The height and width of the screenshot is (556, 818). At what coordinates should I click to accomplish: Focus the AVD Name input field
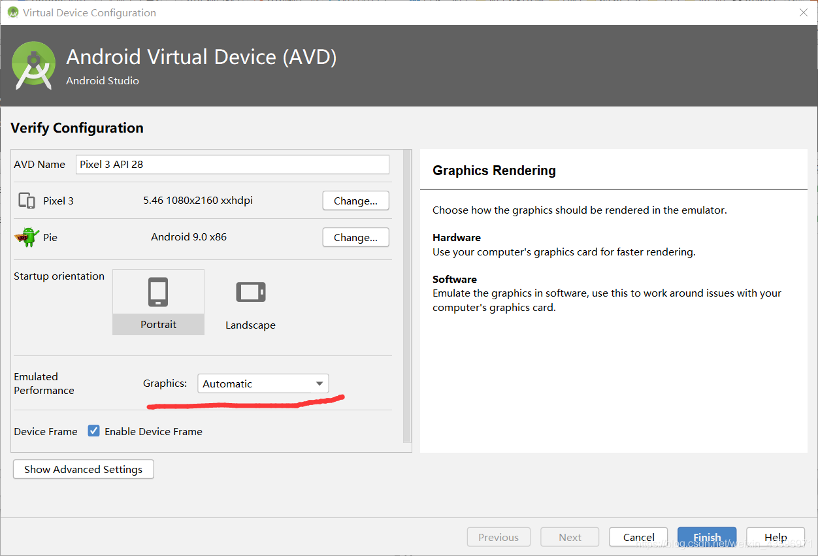[x=233, y=164]
